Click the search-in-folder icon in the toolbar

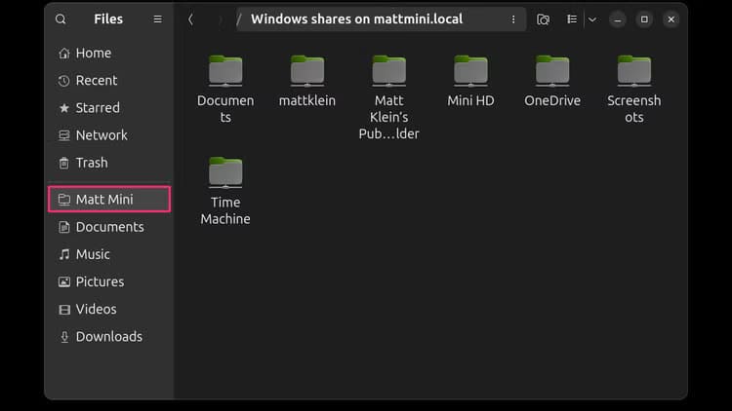[543, 19]
